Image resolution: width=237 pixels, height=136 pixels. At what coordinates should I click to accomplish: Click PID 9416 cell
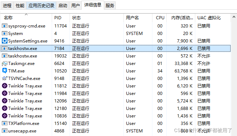(59, 41)
